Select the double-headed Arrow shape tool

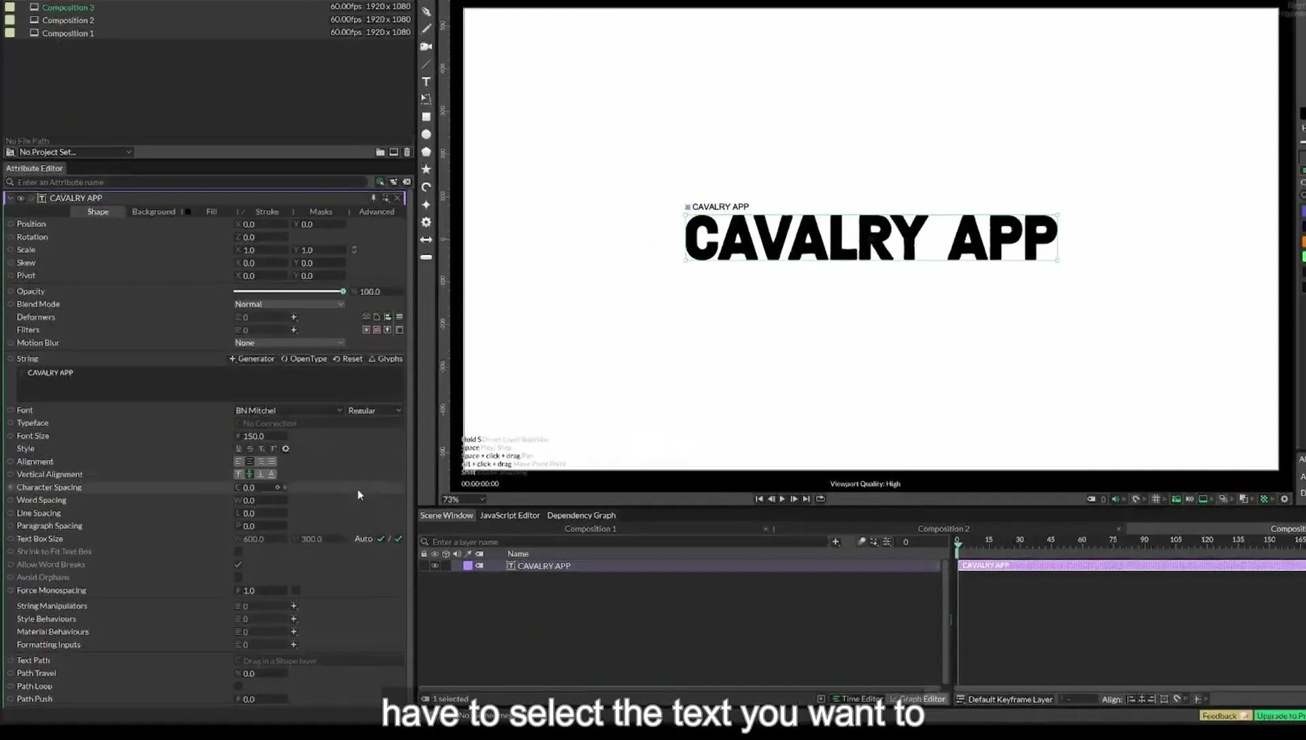click(426, 239)
